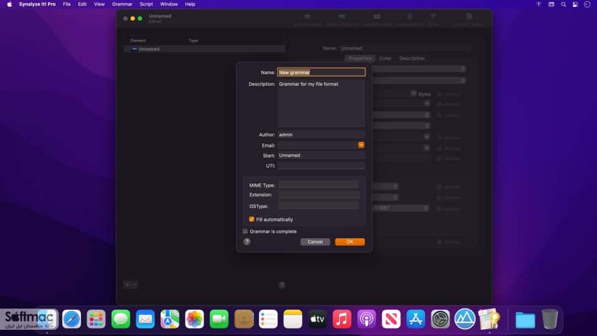Screen dimensions: 597x336
Task: Click the Spotlight search icon in menu bar
Action: click(x=563, y=4)
